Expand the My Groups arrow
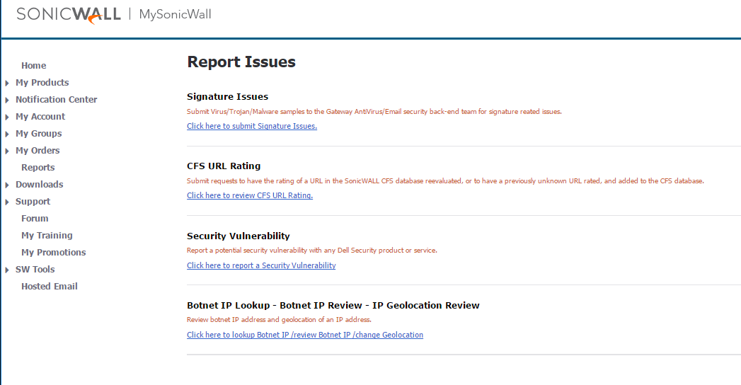This screenshot has height=385, width=741. [x=7, y=134]
